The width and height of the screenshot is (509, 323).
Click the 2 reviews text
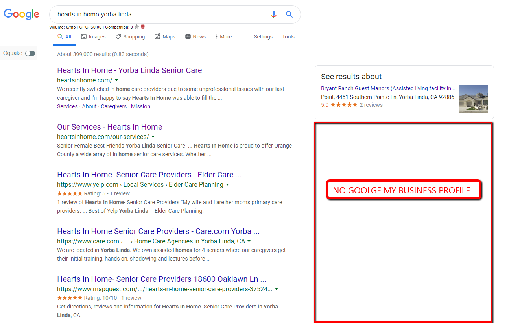371,105
